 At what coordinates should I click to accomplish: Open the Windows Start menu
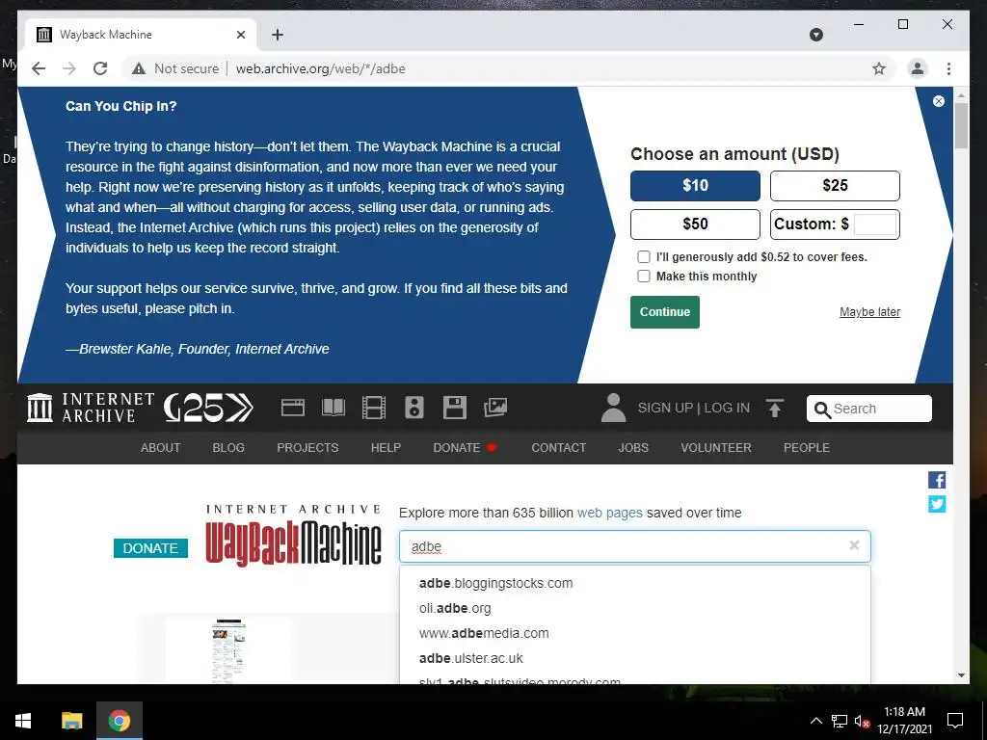coord(23,721)
